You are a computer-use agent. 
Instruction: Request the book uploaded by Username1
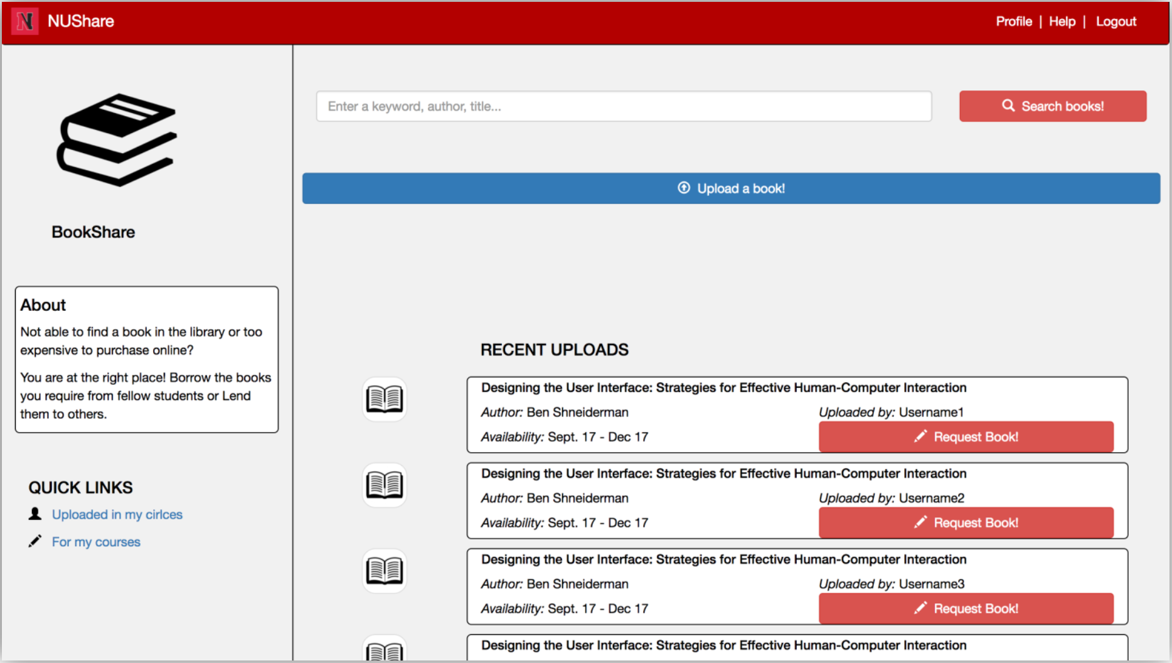pos(966,437)
